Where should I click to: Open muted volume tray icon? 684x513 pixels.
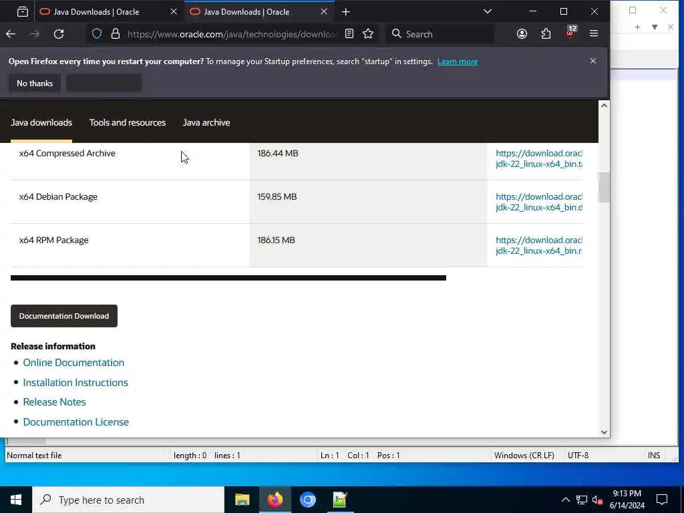pos(598,500)
